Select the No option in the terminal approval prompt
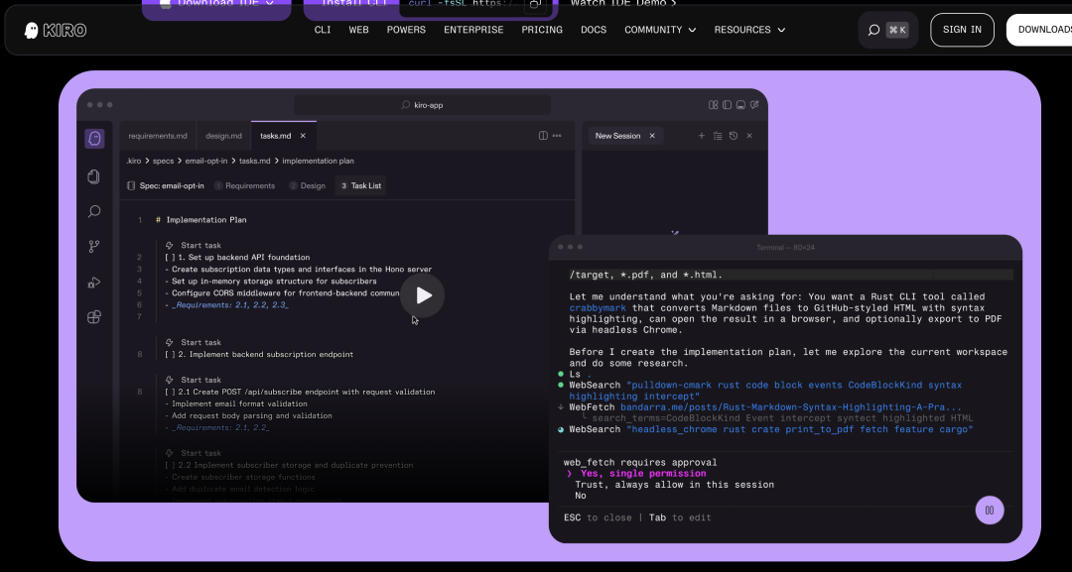Image resolution: width=1072 pixels, height=572 pixels. click(581, 496)
